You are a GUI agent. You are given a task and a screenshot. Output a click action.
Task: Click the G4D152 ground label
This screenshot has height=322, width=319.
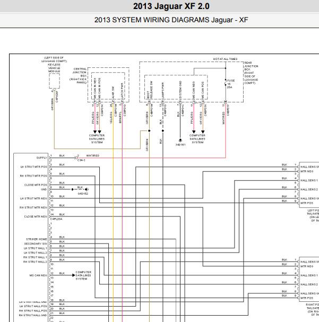point(83,194)
